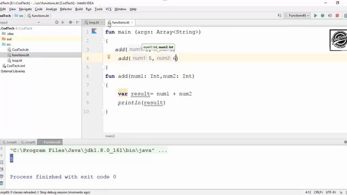The width and height of the screenshot is (347, 195).
Task: Open the Project view dropdown arrow
Action: [x=38, y=23]
